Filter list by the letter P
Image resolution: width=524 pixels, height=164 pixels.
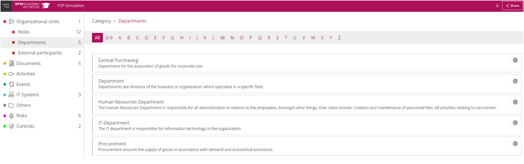click(x=251, y=38)
